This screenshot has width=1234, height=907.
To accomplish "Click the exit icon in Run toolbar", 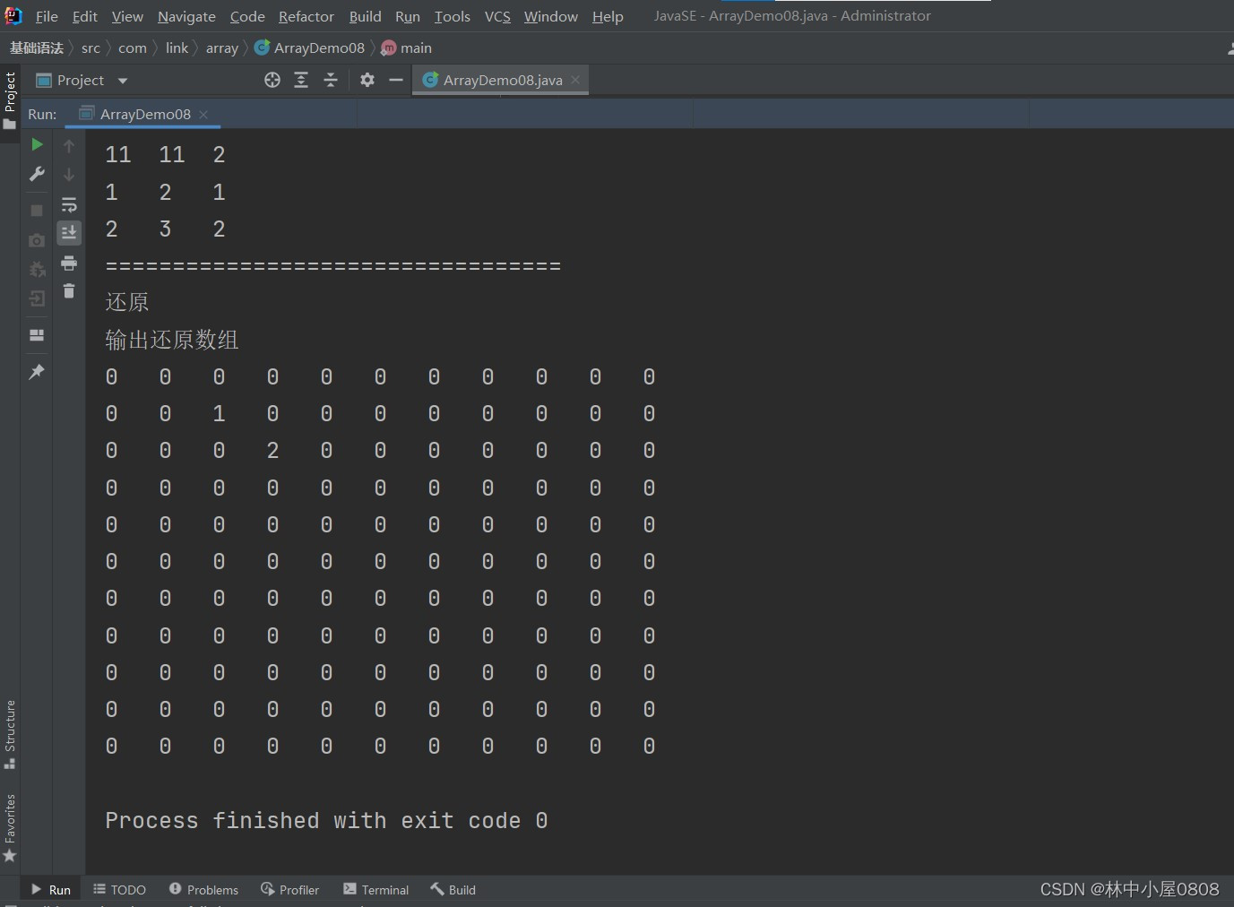I will (37, 298).
